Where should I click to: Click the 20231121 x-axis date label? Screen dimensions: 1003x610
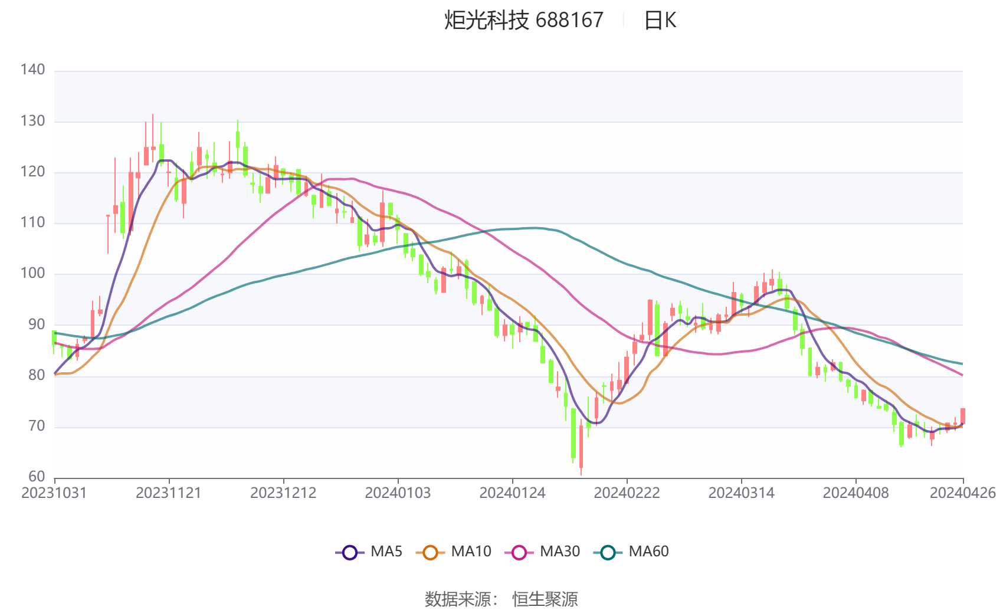point(169,493)
